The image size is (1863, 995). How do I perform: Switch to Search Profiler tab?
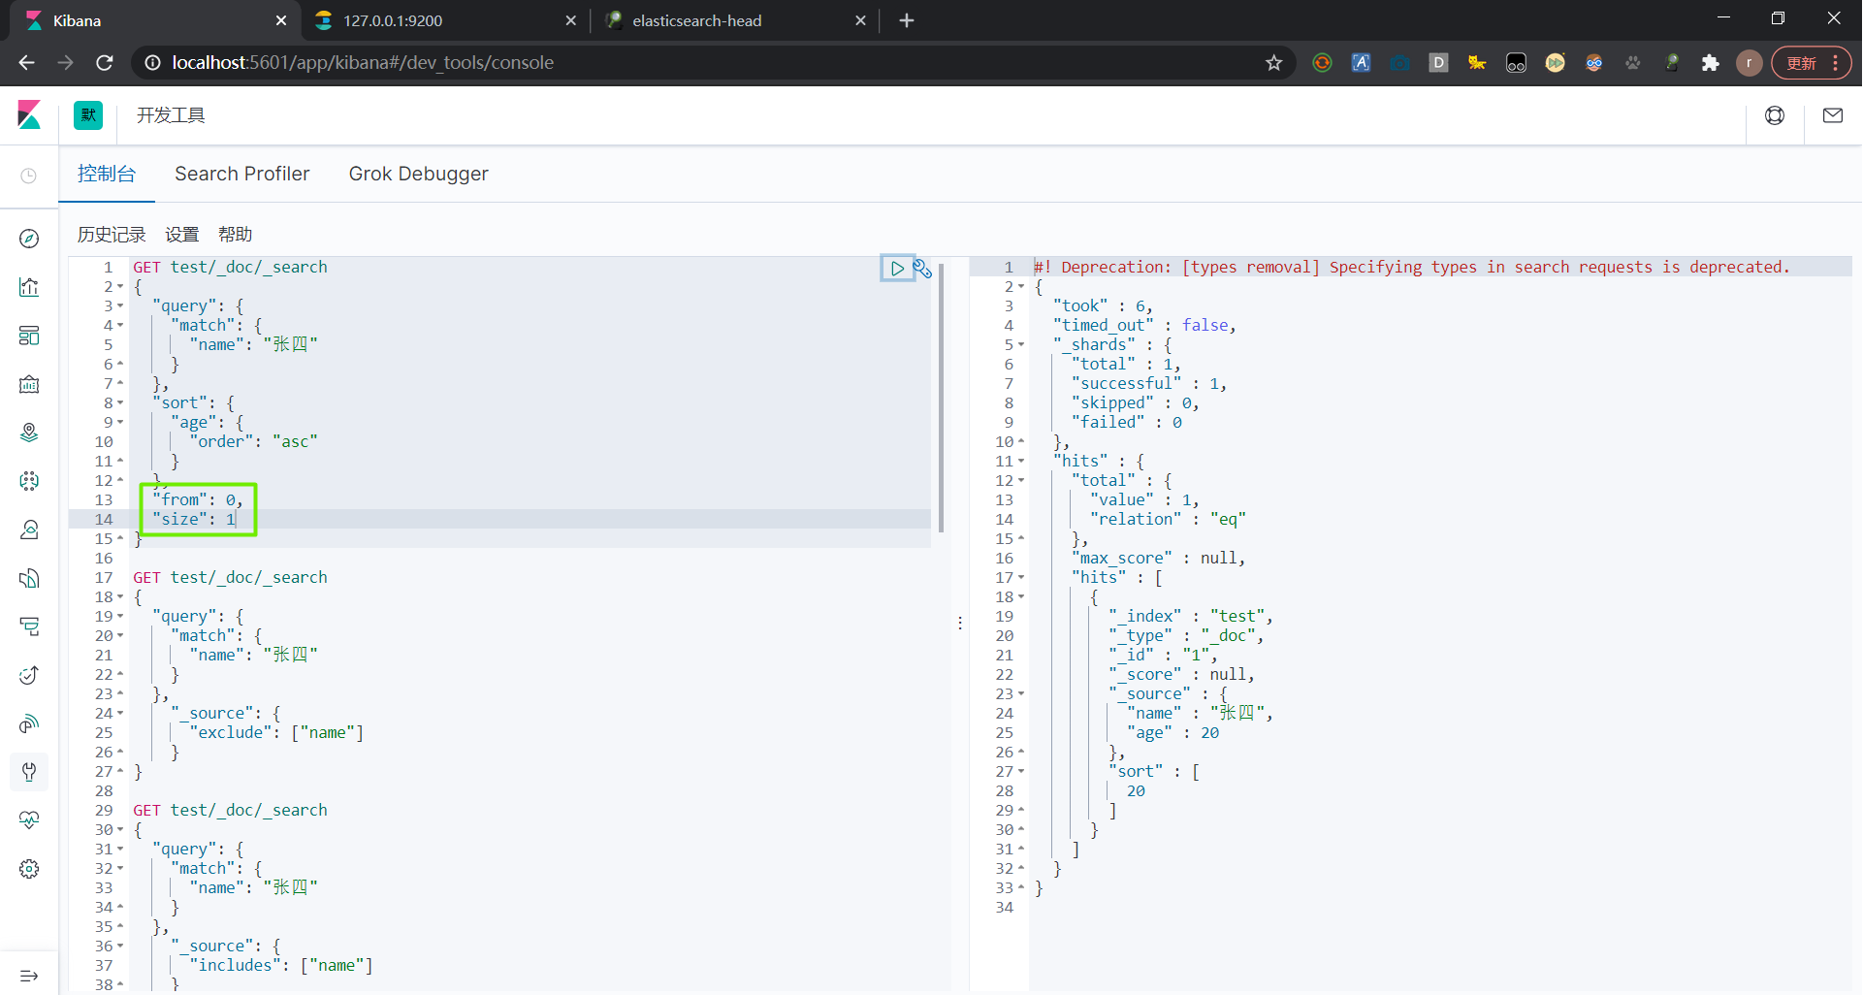point(242,174)
